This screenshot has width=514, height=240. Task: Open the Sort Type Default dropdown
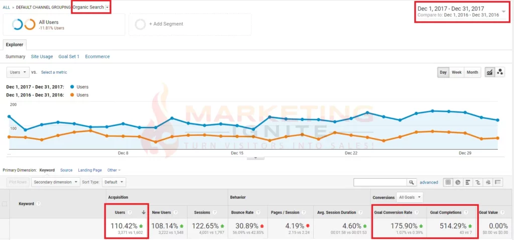pyautogui.click(x=114, y=182)
